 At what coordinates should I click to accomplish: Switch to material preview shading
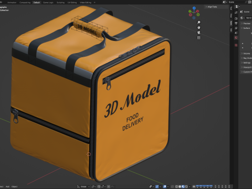[183, 186]
